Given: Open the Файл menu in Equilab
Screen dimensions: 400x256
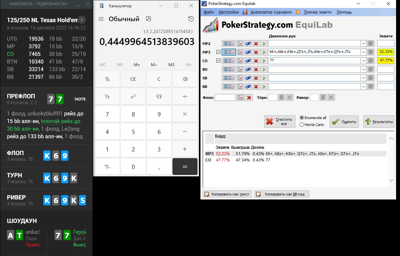Looking at the screenshot, I should pyautogui.click(x=209, y=12).
